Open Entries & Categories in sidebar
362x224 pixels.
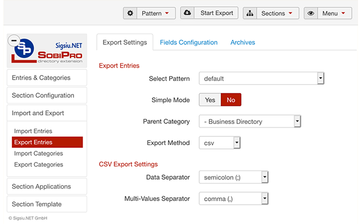[x=47, y=78]
